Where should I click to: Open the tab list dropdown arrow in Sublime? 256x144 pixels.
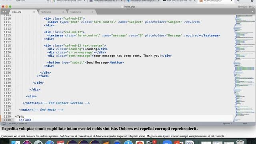point(252,12)
